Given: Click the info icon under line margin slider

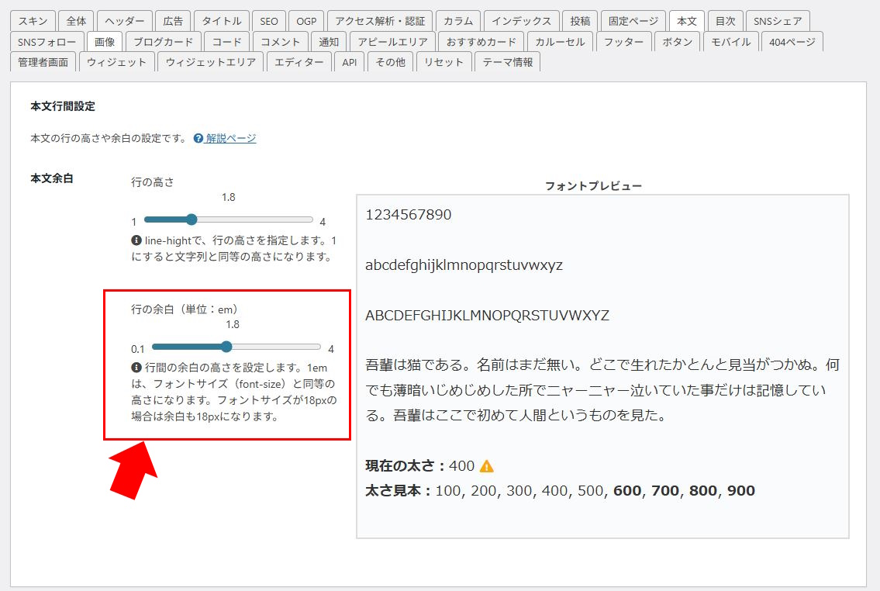Looking at the screenshot, I should (x=136, y=368).
